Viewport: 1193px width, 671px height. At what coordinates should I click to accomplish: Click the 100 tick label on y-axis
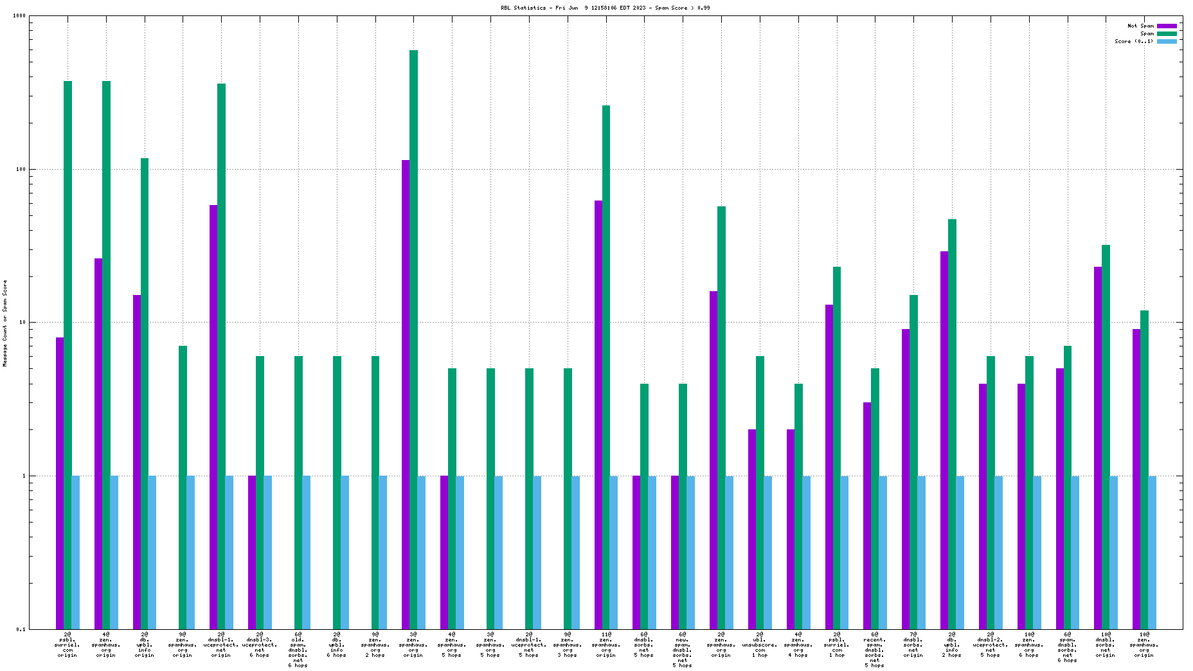(20, 170)
